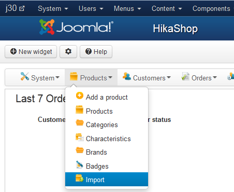Image resolution: width=234 pixels, height=192 pixels.
Task: Select Add a product from menu
Action: [107, 97]
